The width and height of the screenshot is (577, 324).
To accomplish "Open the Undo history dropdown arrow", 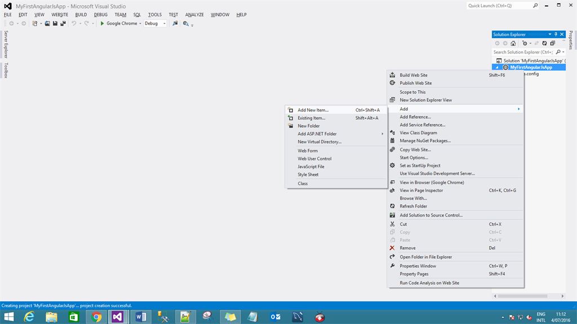I will tap(80, 24).
